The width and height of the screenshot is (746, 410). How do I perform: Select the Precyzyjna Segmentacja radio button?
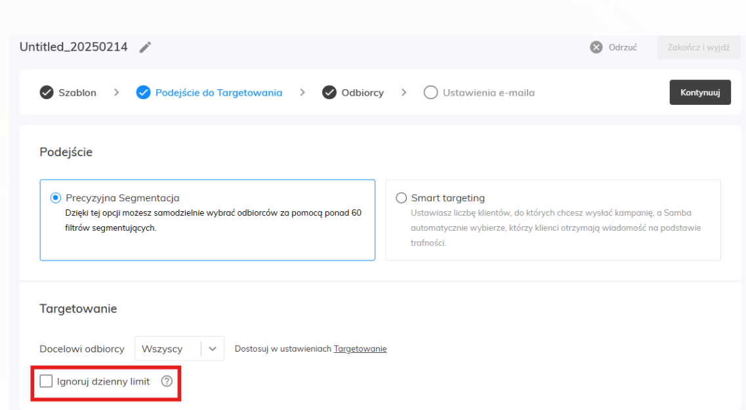[56, 197]
